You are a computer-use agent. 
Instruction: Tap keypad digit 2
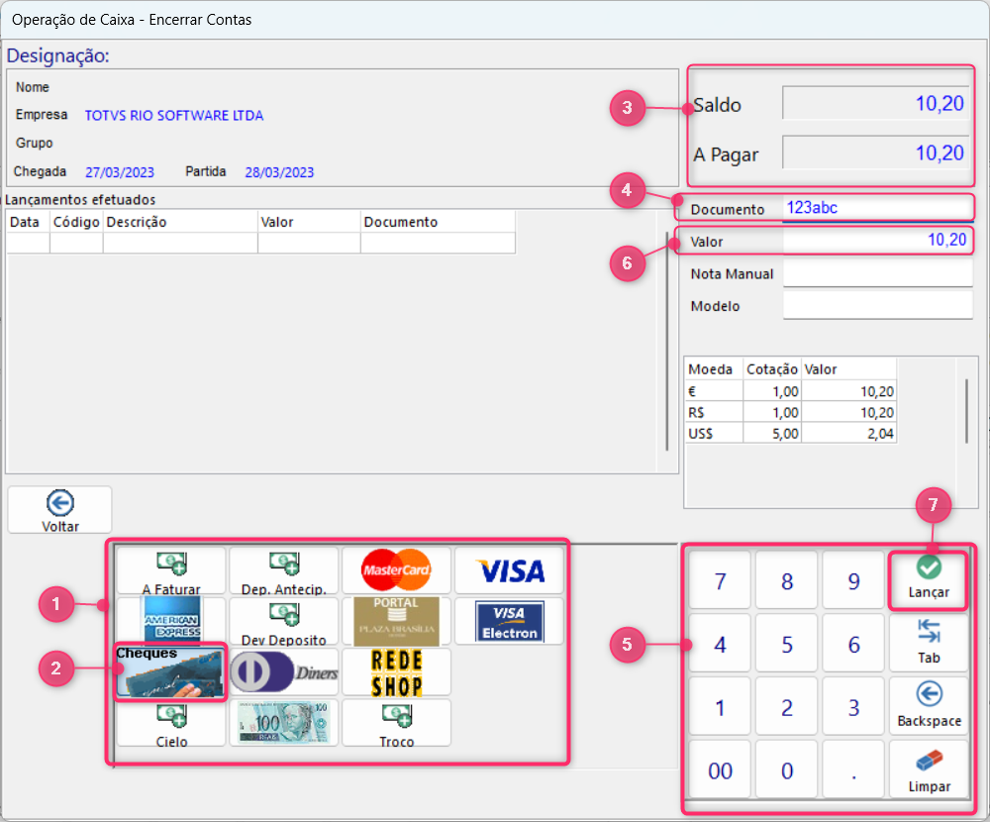tap(787, 706)
